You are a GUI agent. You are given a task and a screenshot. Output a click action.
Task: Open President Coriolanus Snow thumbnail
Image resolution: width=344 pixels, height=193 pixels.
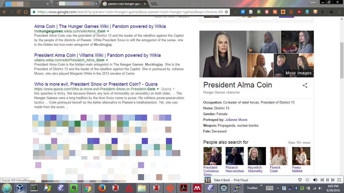pyautogui.click(x=212, y=156)
